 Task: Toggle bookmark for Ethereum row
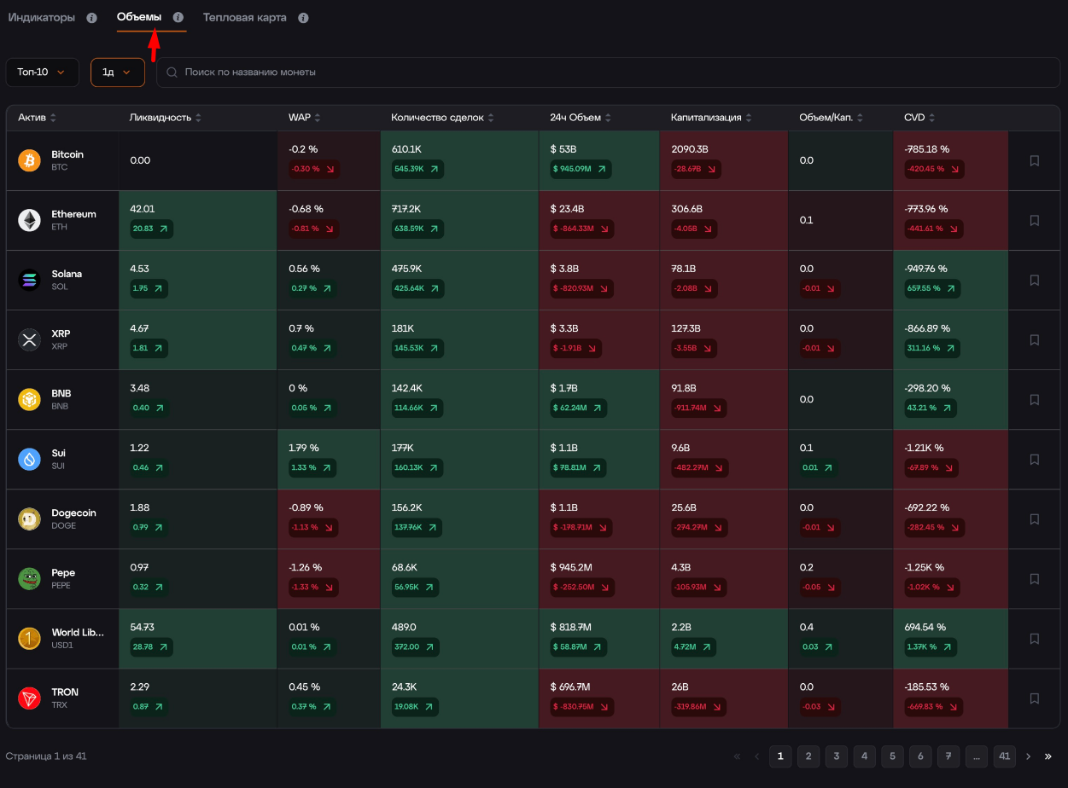click(1034, 220)
